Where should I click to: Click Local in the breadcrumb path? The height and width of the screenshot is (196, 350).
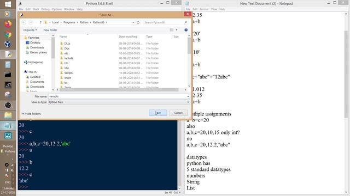[55, 22]
